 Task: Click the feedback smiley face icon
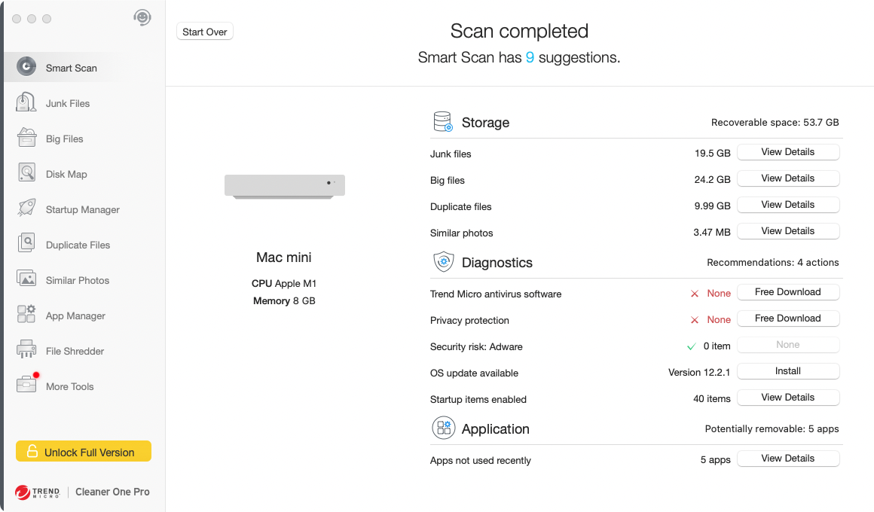coord(142,17)
